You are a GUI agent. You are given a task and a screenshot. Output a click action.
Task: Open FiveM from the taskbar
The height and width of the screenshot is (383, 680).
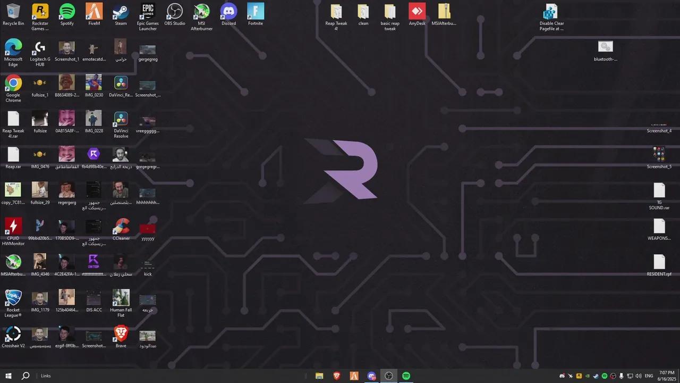click(354, 376)
